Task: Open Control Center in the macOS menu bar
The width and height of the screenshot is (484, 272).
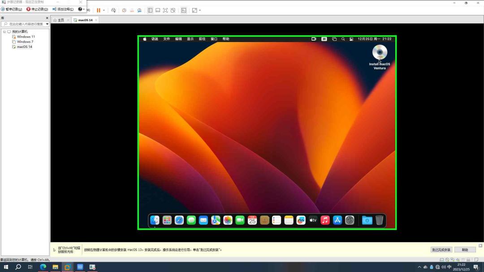Action: (x=351, y=39)
